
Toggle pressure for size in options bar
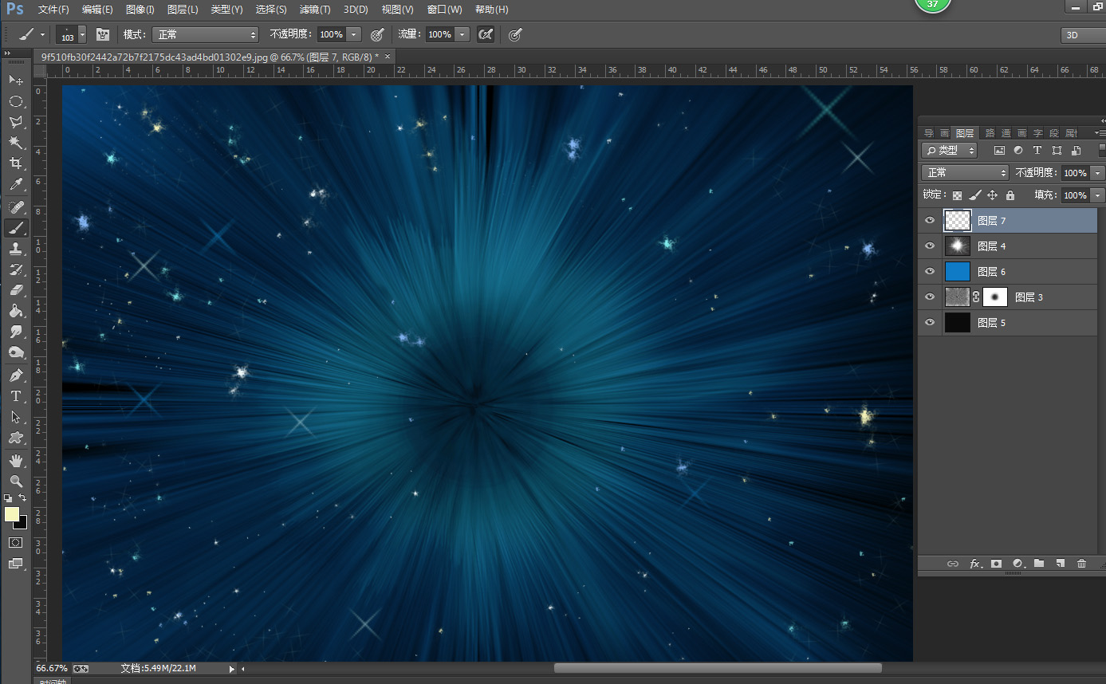pyautogui.click(x=516, y=34)
